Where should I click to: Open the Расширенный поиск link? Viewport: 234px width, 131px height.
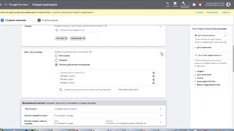pos(128,90)
